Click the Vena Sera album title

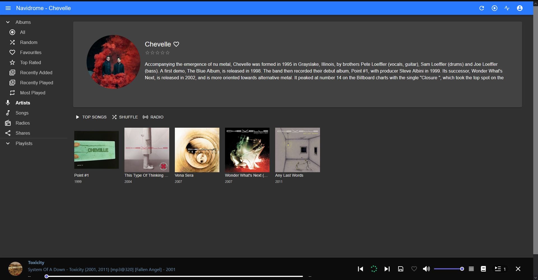[184, 175]
